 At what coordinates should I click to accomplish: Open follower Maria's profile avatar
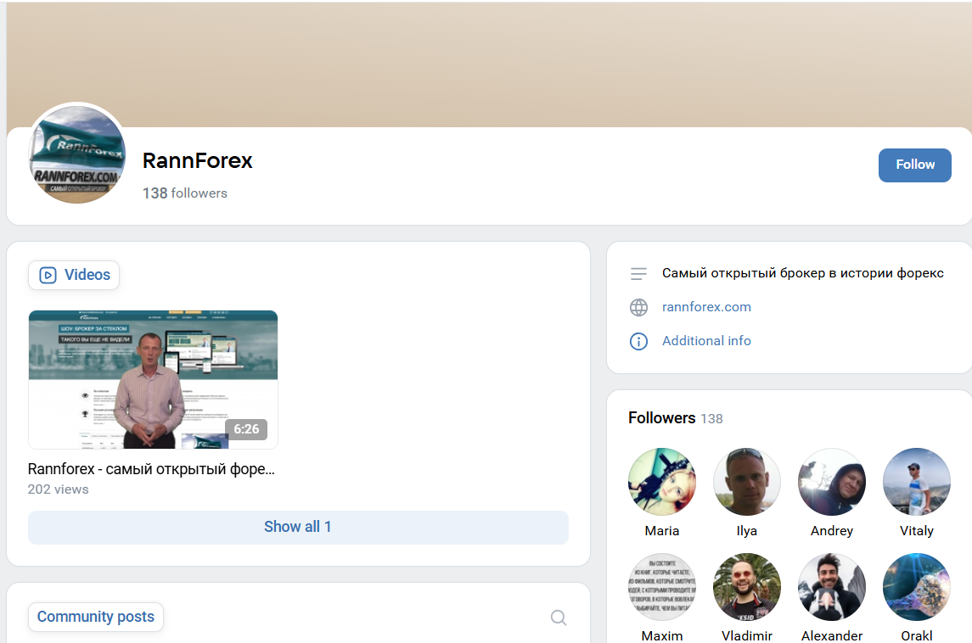point(662,482)
